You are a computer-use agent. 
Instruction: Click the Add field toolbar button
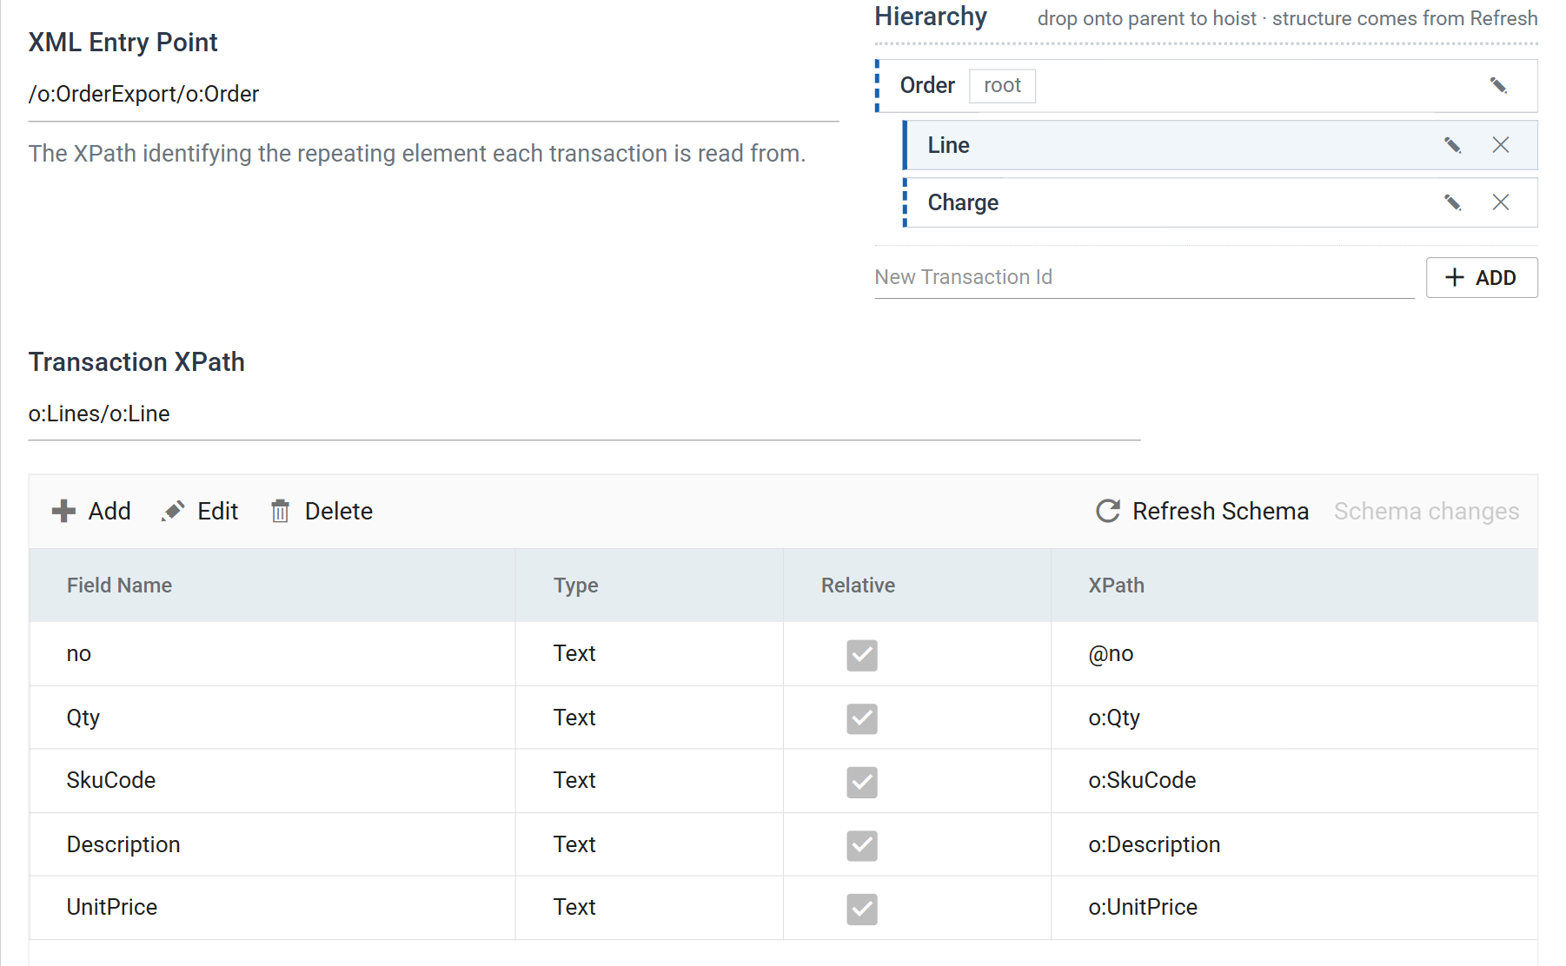pos(91,511)
